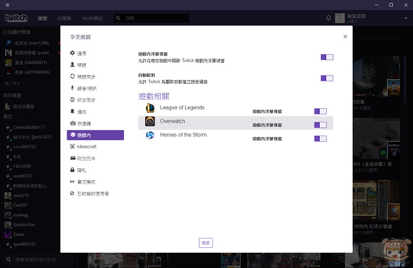Select the privacy lock icon item
Image resolution: width=413 pixels, height=268 pixels.
click(x=96, y=170)
